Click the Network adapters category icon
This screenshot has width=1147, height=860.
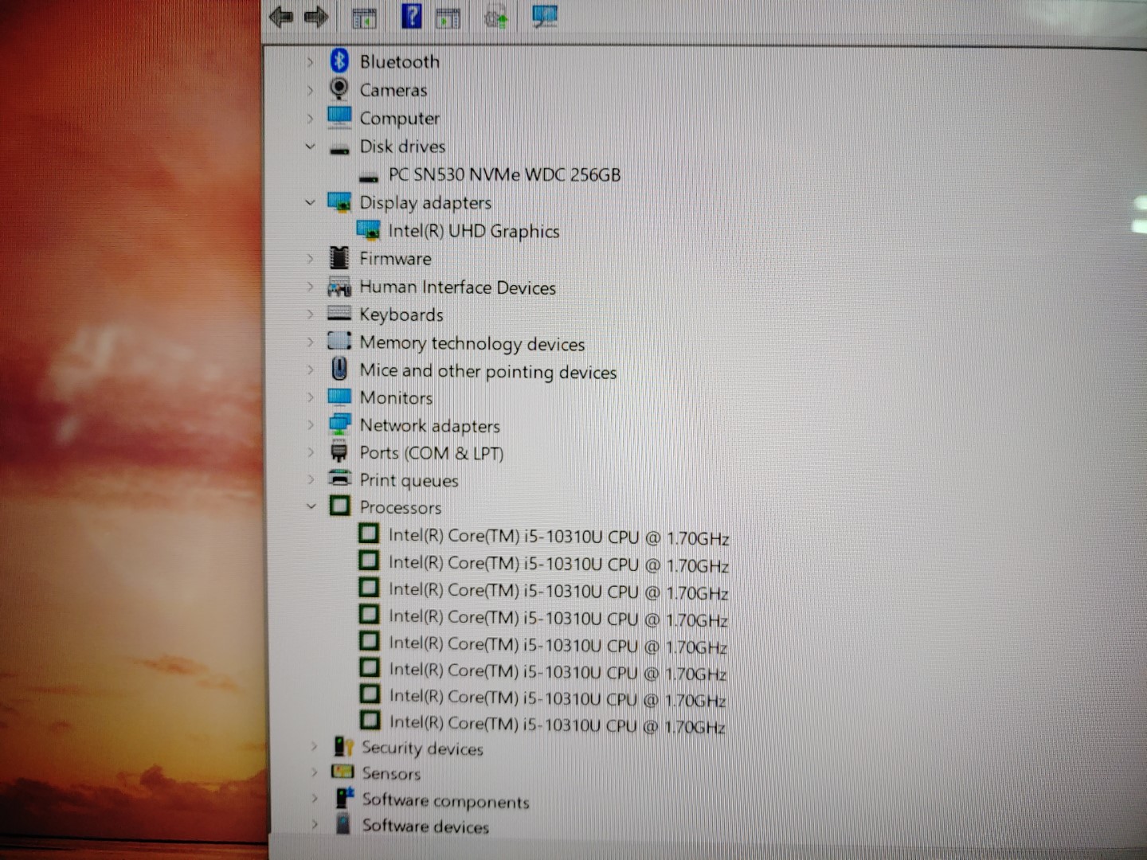pos(339,424)
